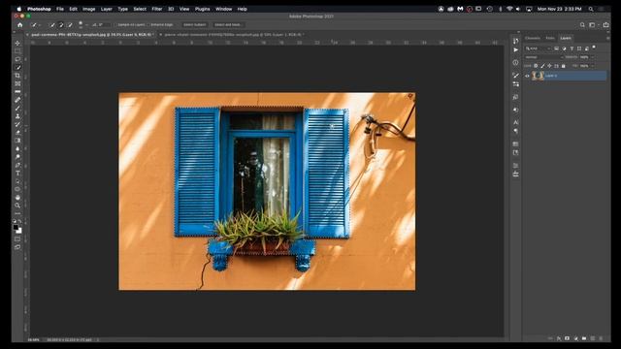Image resolution: width=621 pixels, height=349 pixels.
Task: Select the Crop tool
Action: [x=17, y=76]
